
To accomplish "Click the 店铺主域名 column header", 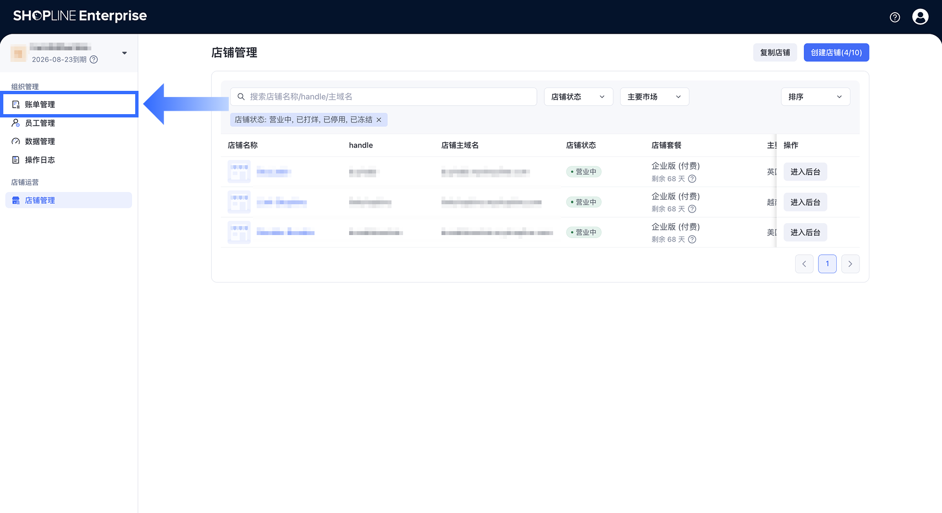I will tap(460, 145).
